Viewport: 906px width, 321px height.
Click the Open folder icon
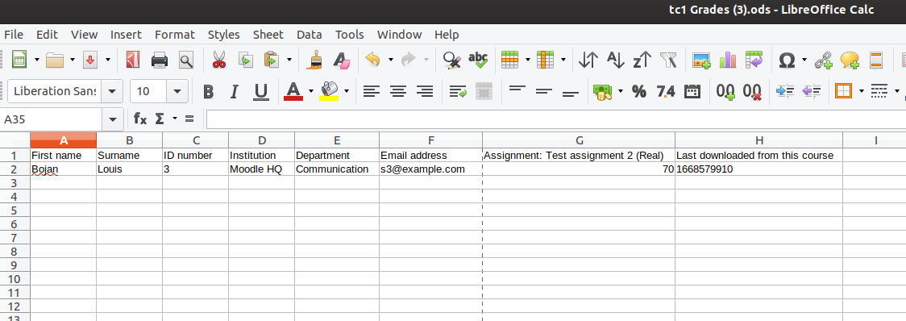tap(54, 60)
